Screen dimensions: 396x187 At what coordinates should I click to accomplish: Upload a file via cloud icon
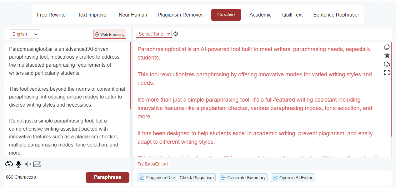coord(9,164)
